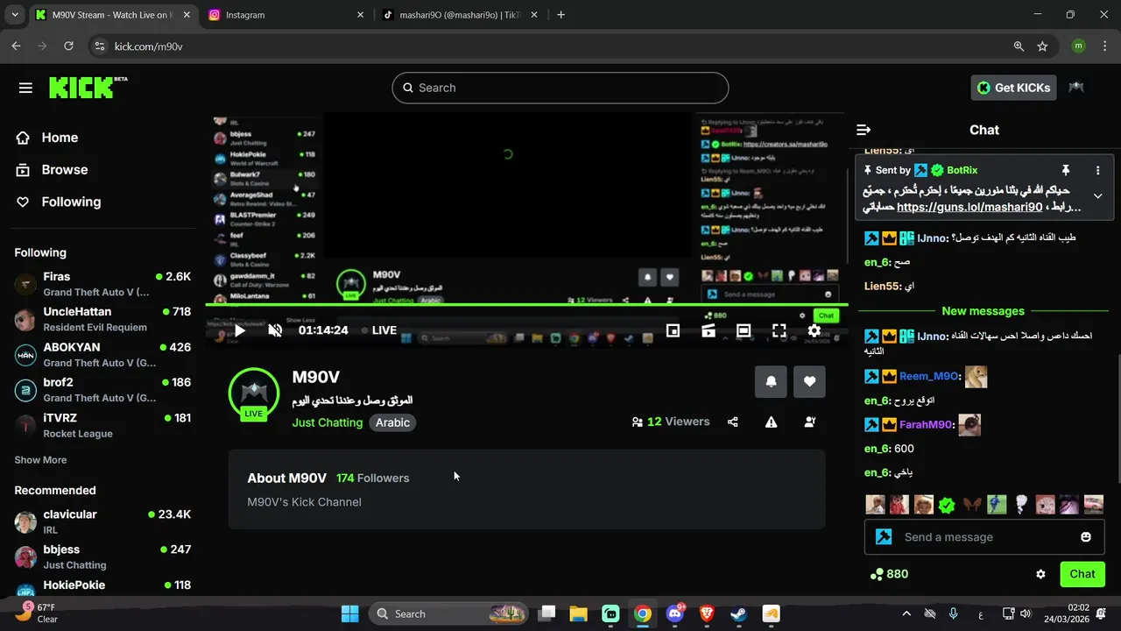Viewport: 1121px width, 631px height.
Task: Open M90V channel avatar
Action: tap(254, 394)
